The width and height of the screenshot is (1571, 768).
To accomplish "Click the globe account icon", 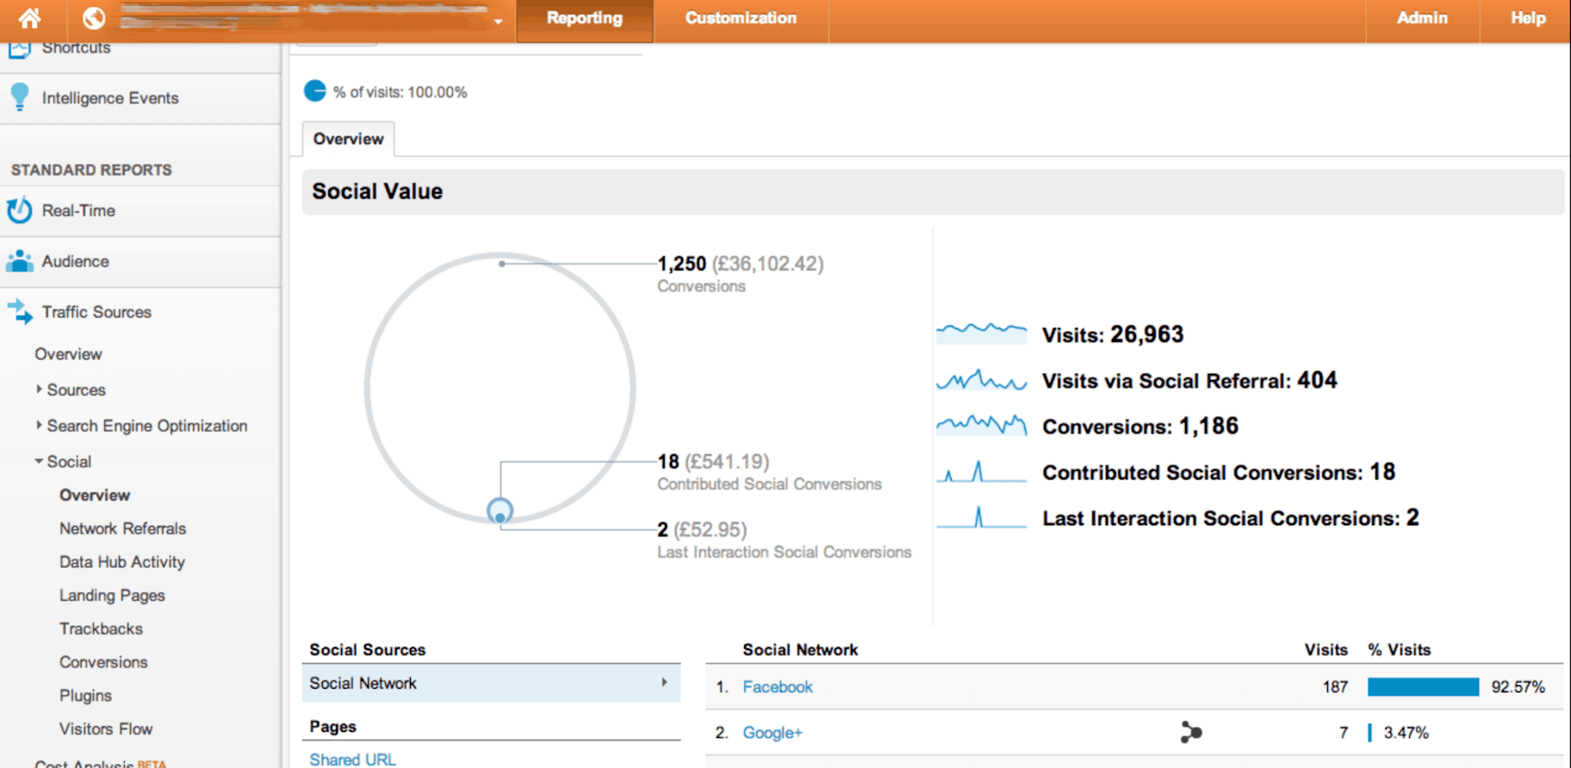I will [94, 18].
